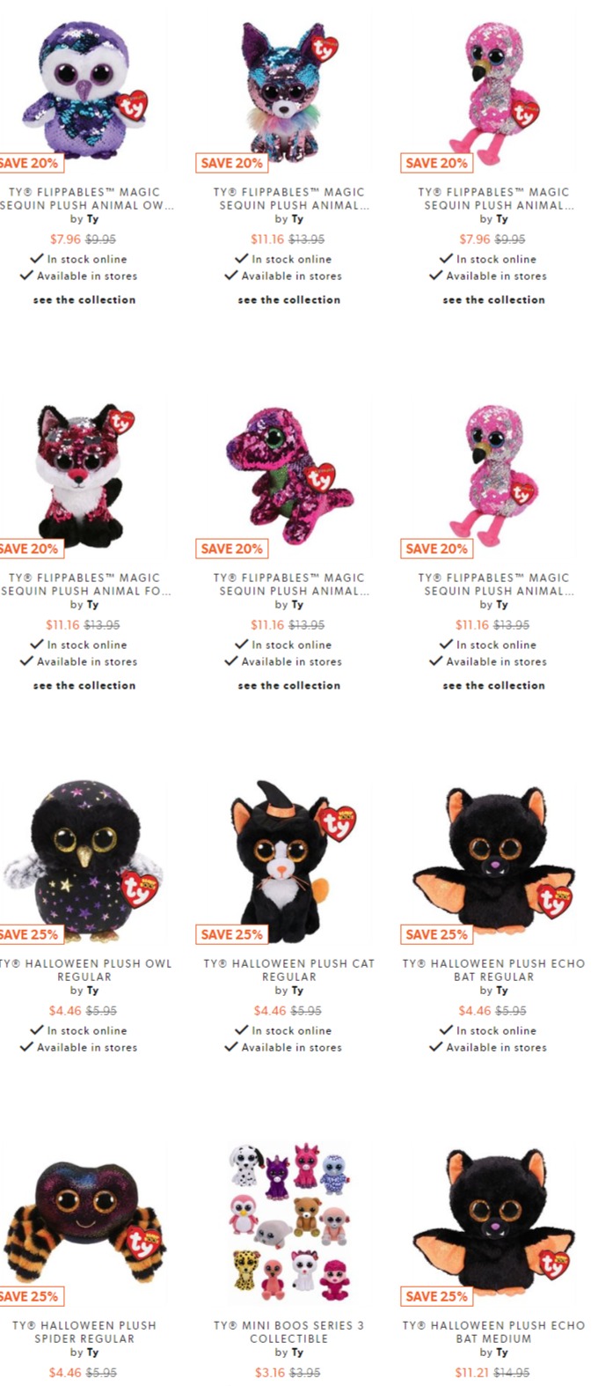This screenshot has width=598, height=1386.
Task: Click the Ty Flippables Magic Sequin Fox title
Action: coord(84,584)
